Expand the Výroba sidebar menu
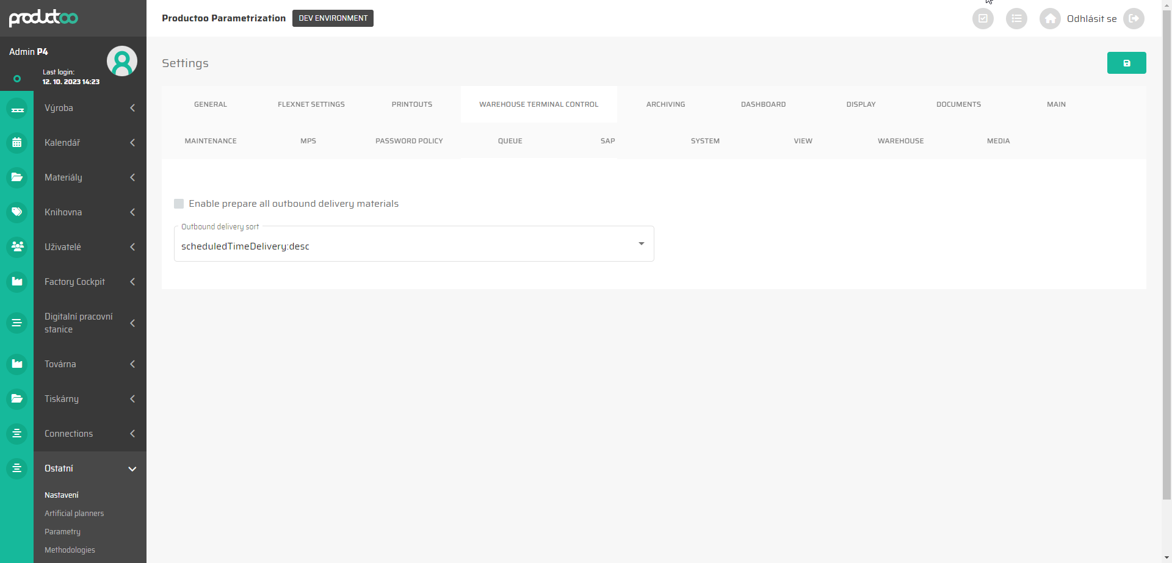 pos(90,108)
